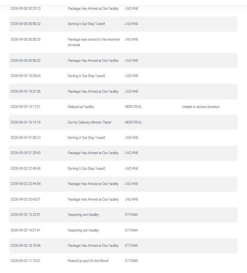Click the 2026-09-04 07:35:40 arrival row
This screenshot has width=247, height=273.
tap(123, 153)
